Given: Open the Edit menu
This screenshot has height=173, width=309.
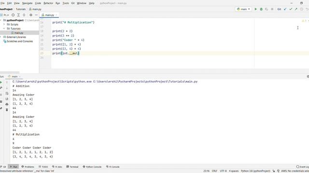Looking at the screenshot, I should tap(9, 3).
